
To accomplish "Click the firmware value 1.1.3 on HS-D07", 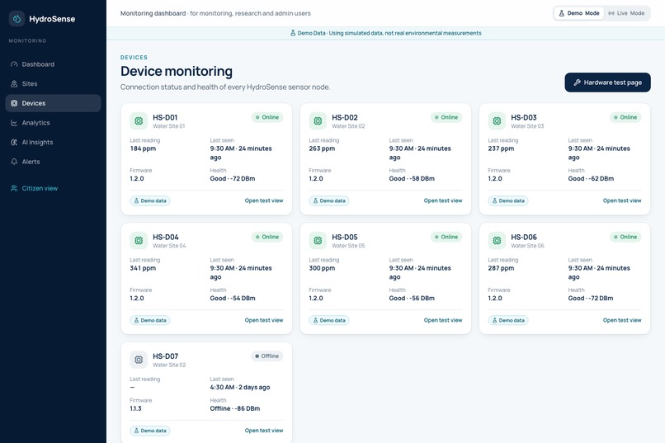I will pos(135,408).
